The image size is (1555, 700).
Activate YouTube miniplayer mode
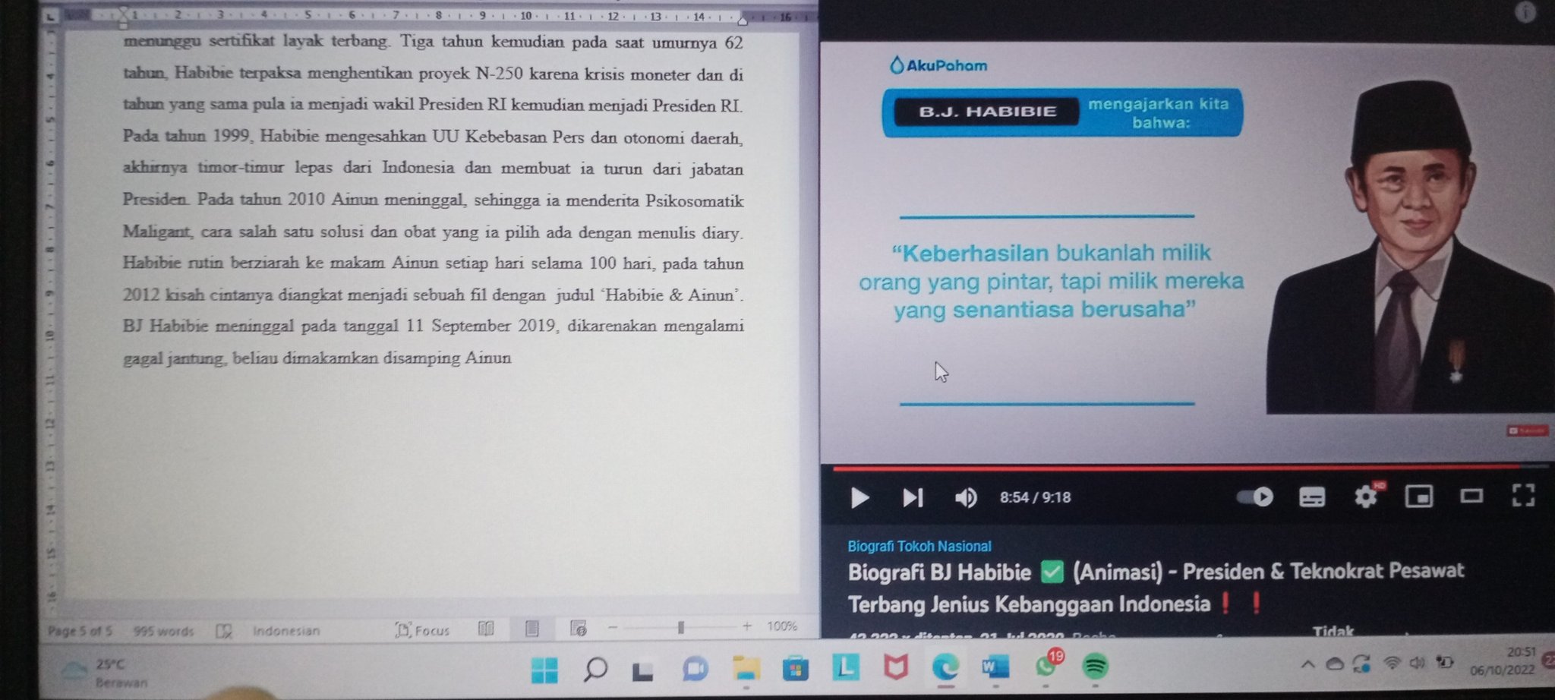tap(1419, 497)
